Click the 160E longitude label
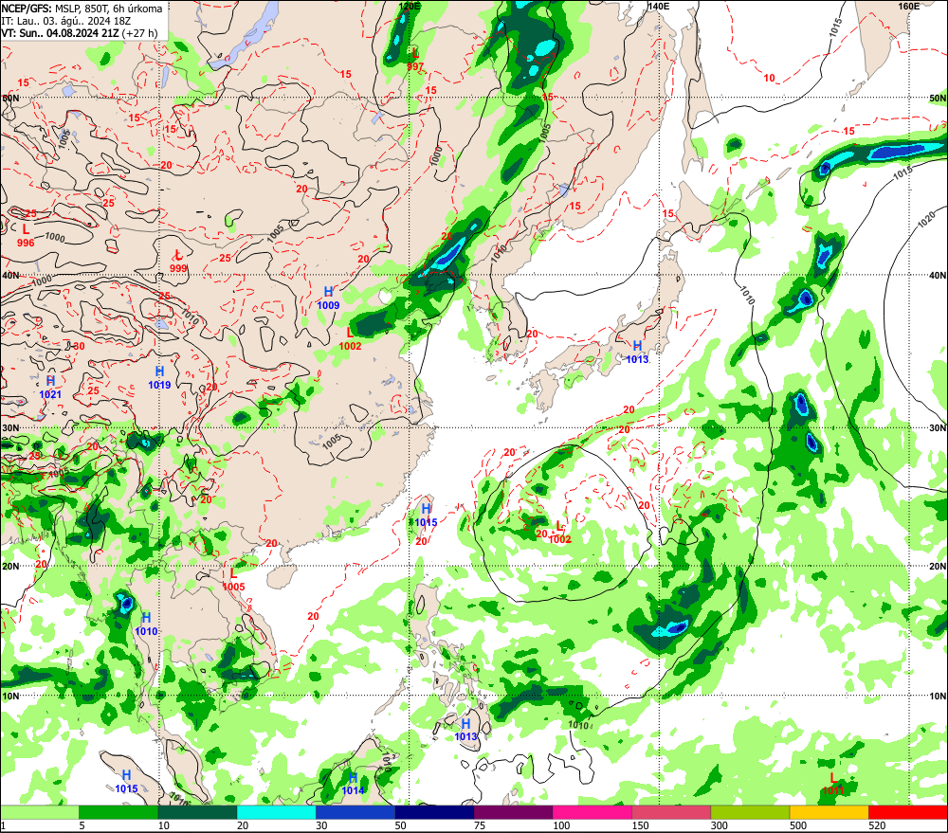This screenshot has width=948, height=833. [909, 6]
